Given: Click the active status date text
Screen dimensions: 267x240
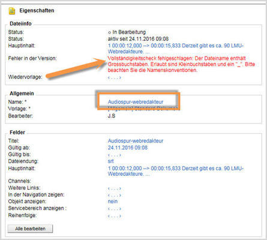Looking at the screenshot, I should (138, 39).
